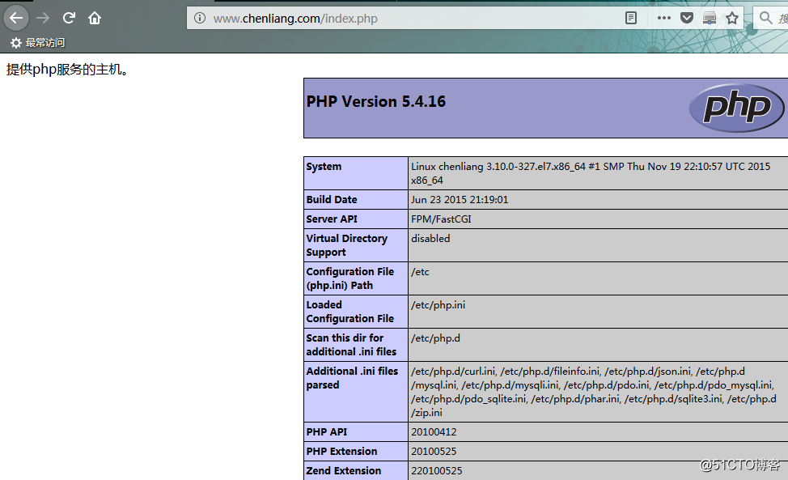The width and height of the screenshot is (788, 480).
Task: Click the PHP API label
Action: [x=327, y=431]
